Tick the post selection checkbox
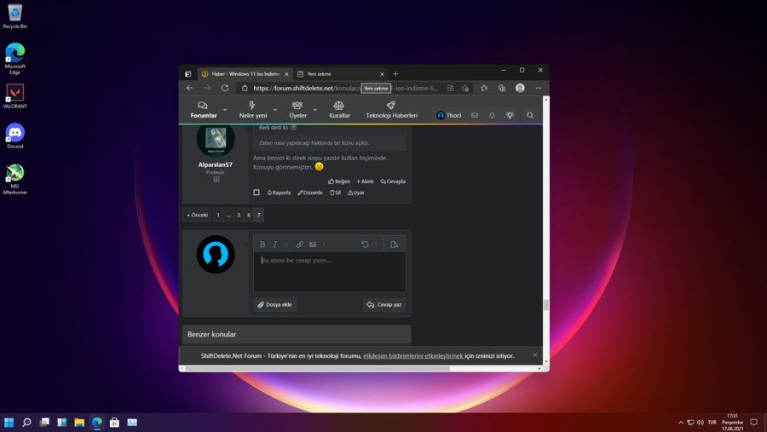Viewport: 767px width, 432px height. click(x=257, y=193)
